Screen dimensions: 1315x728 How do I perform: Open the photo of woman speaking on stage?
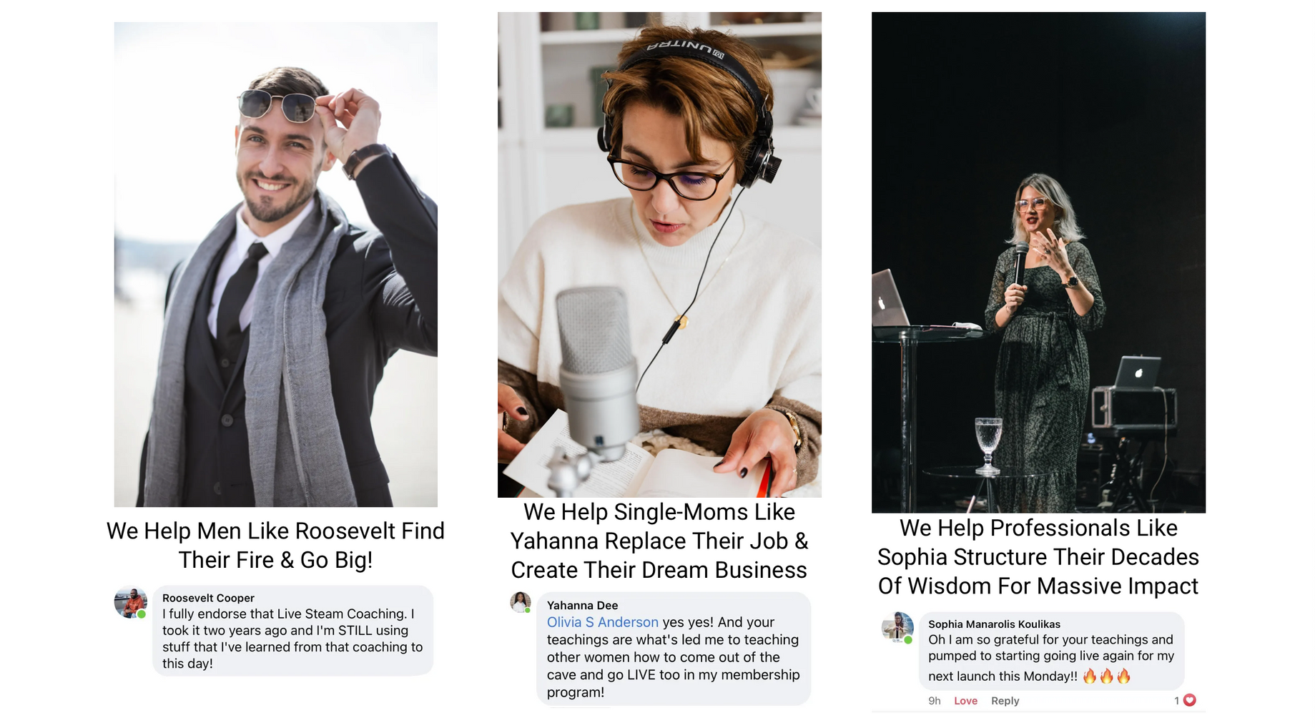click(x=1038, y=262)
